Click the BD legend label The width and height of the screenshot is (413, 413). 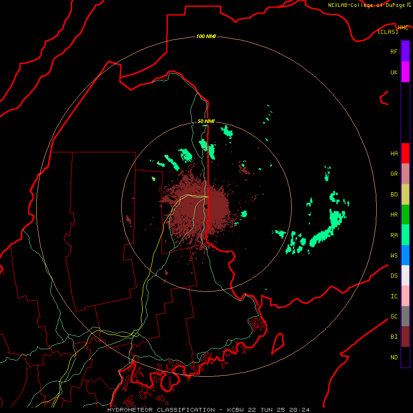coord(394,195)
